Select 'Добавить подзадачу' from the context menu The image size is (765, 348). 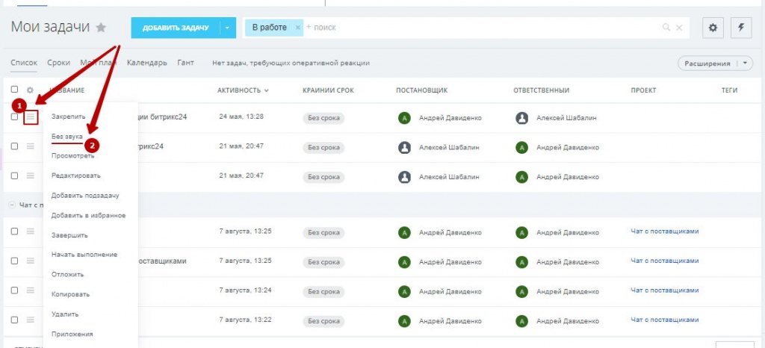tap(84, 196)
